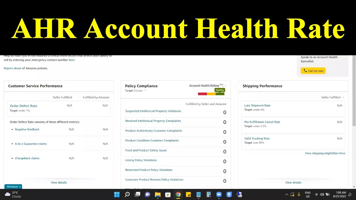Image resolution: width=356 pixels, height=200 pixels.
Task: Click the Customer Service Performance heading
Action: click(x=35, y=86)
